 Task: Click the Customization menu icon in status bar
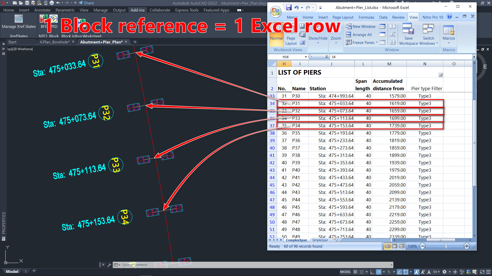click(488, 272)
